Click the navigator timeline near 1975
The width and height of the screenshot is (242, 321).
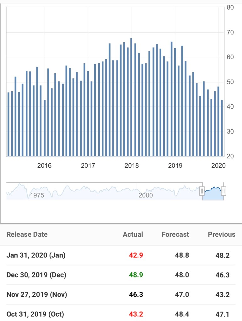[37, 195]
